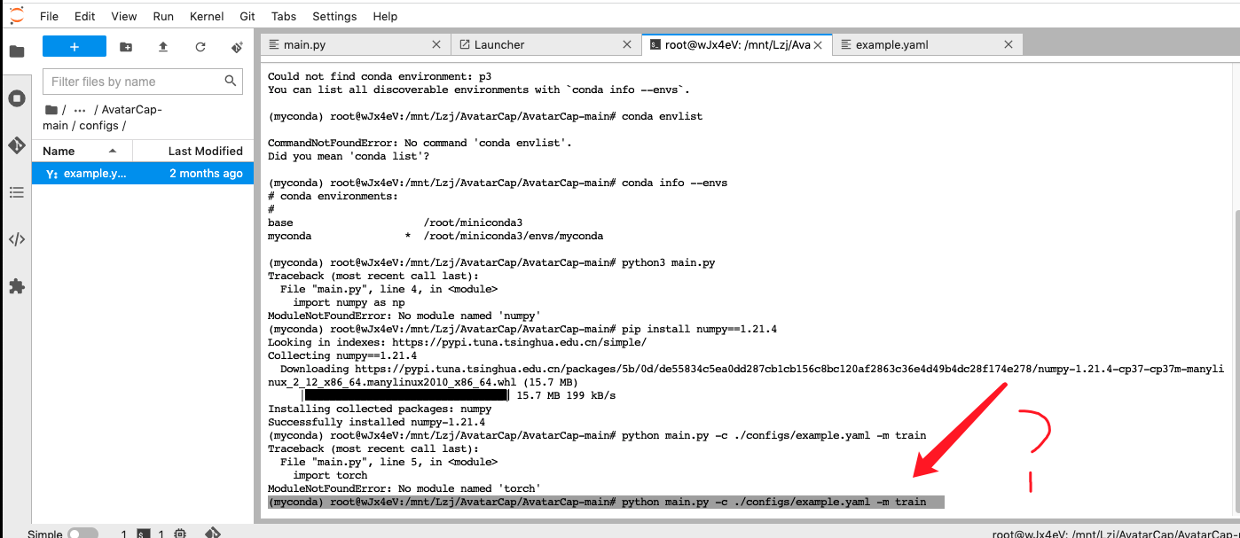This screenshot has height=538, width=1240.
Task: Select the root@wJx4eV terminal tab
Action: click(737, 44)
